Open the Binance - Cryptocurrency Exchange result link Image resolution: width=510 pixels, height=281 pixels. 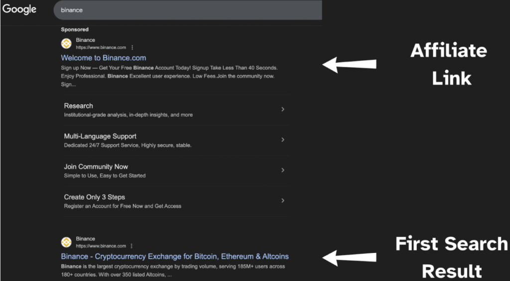coord(175,256)
